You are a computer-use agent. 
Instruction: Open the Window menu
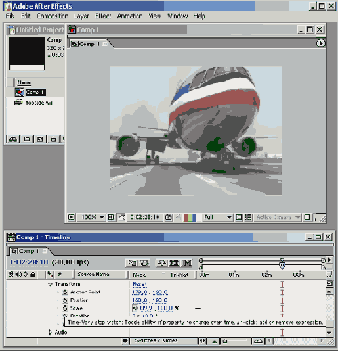(178, 16)
